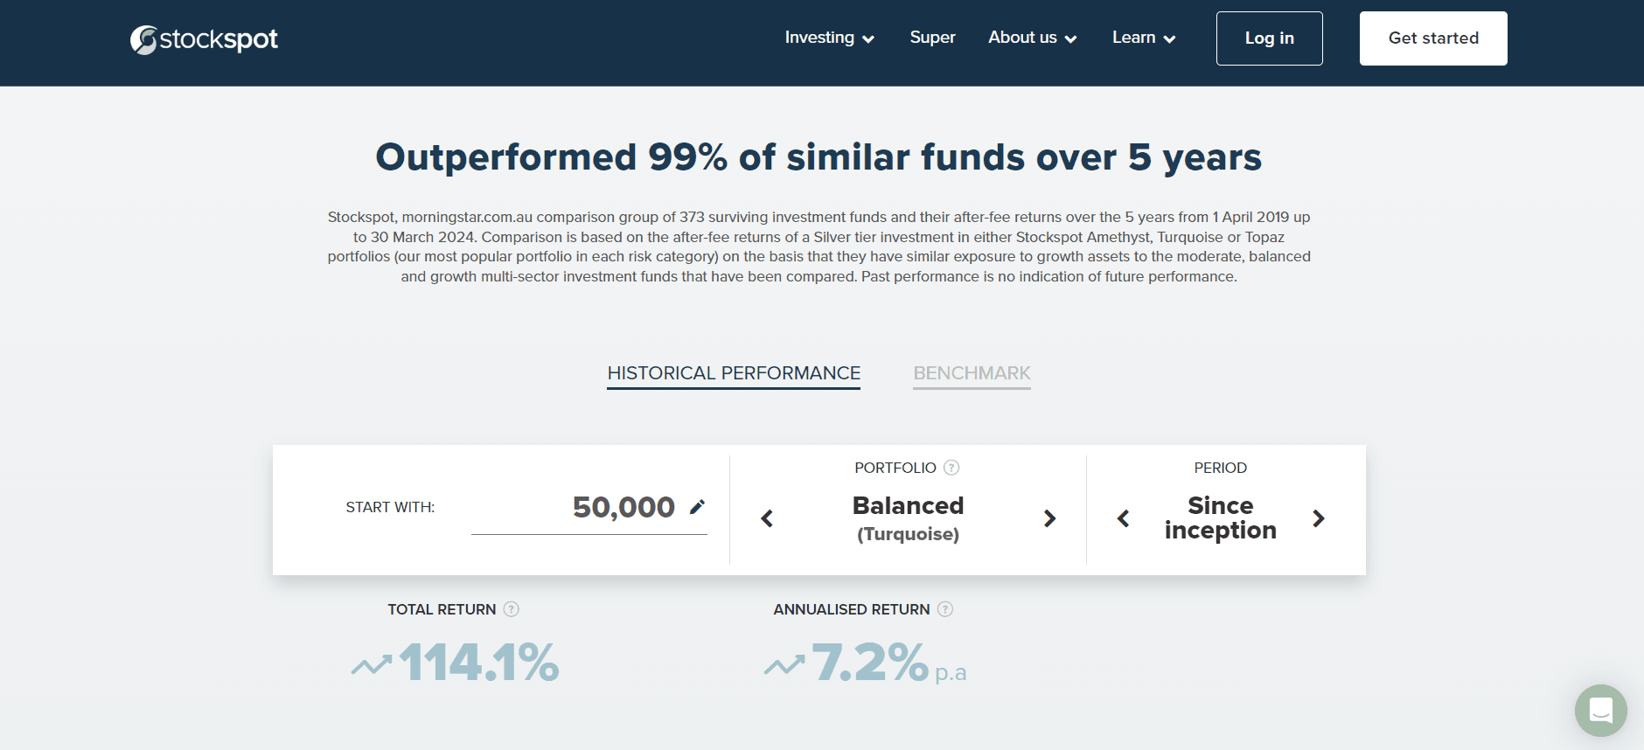Click the START WITH label
The width and height of the screenshot is (1644, 750).
pyautogui.click(x=390, y=508)
